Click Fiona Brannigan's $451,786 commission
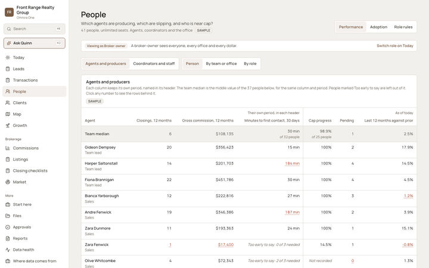 (225, 180)
